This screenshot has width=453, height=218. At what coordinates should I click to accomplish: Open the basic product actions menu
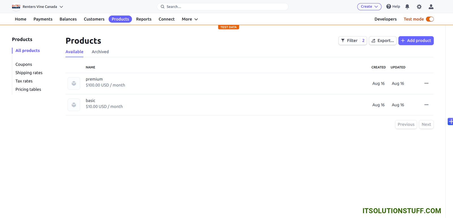[426, 105]
